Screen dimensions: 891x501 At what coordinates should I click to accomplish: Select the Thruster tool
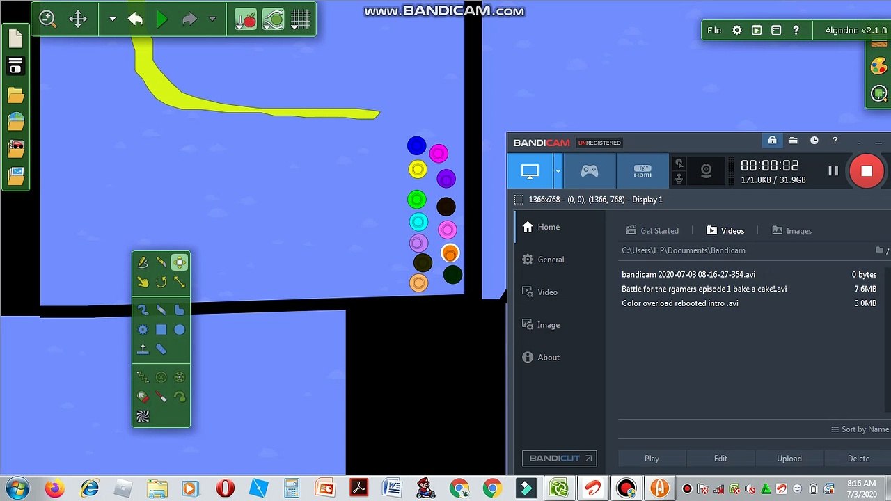[x=143, y=397]
